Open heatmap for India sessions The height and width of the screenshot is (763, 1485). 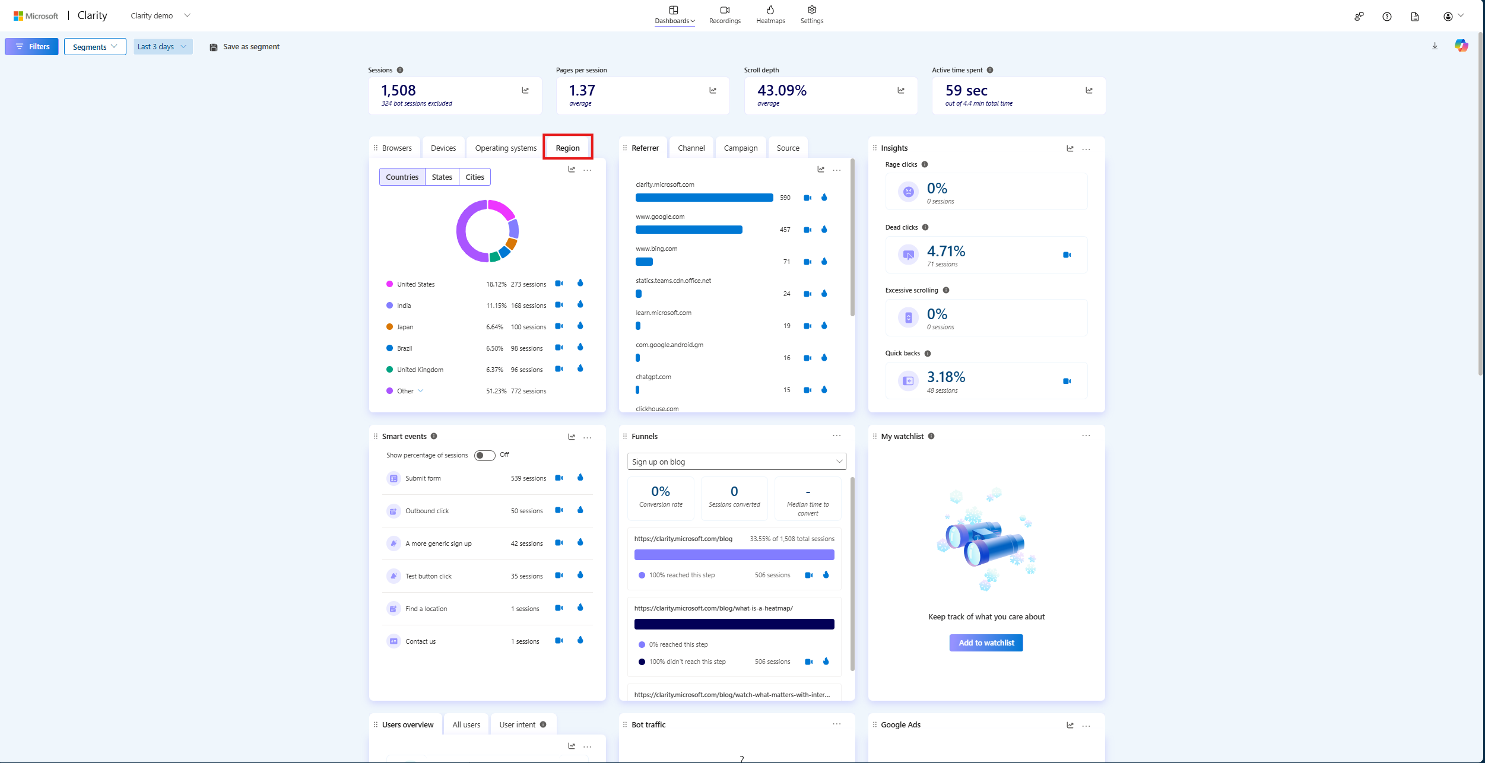tap(580, 304)
